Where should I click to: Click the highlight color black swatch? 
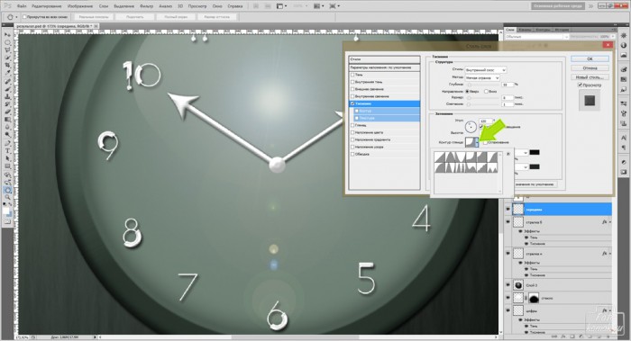tap(535, 153)
